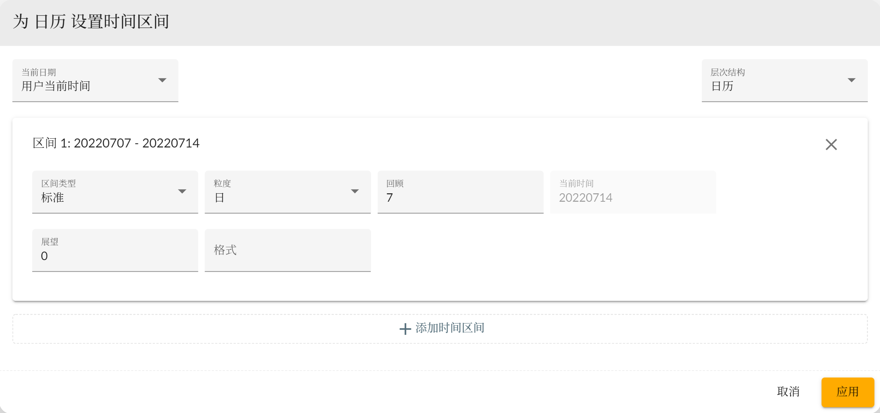Remove interval 1 with the X icon
The image size is (880, 413).
[831, 145]
